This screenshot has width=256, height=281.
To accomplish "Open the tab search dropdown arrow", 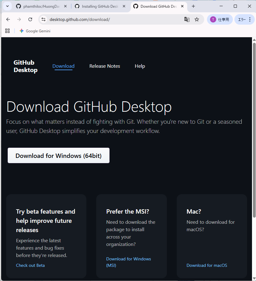I will tap(7, 6).
